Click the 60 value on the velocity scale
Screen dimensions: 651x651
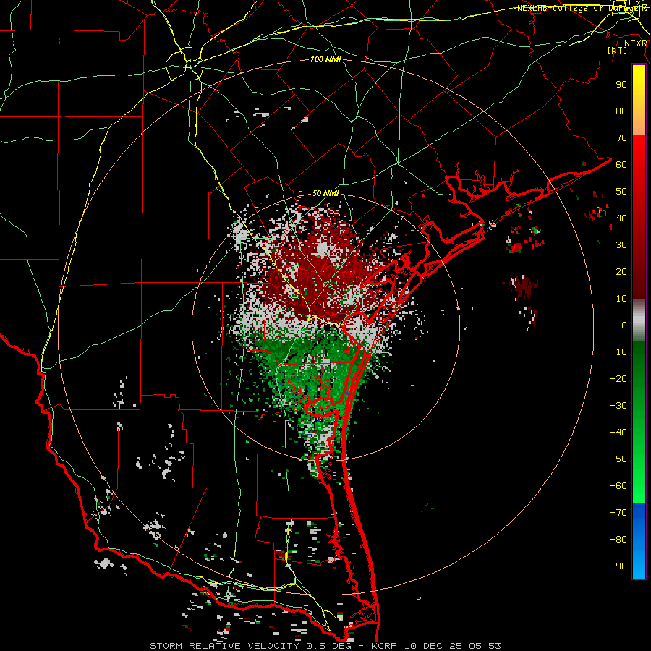tap(621, 165)
